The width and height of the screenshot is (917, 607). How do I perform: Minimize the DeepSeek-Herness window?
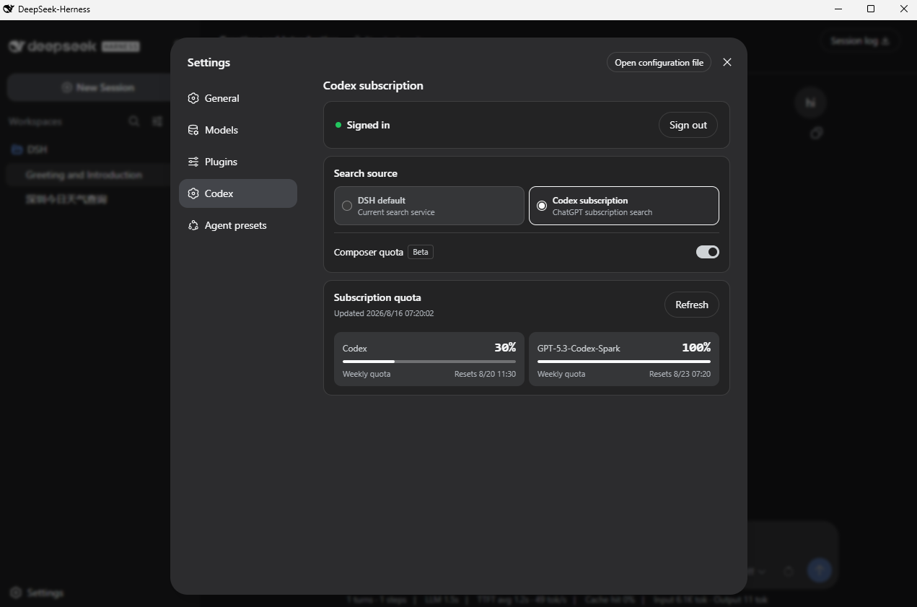pyautogui.click(x=838, y=9)
